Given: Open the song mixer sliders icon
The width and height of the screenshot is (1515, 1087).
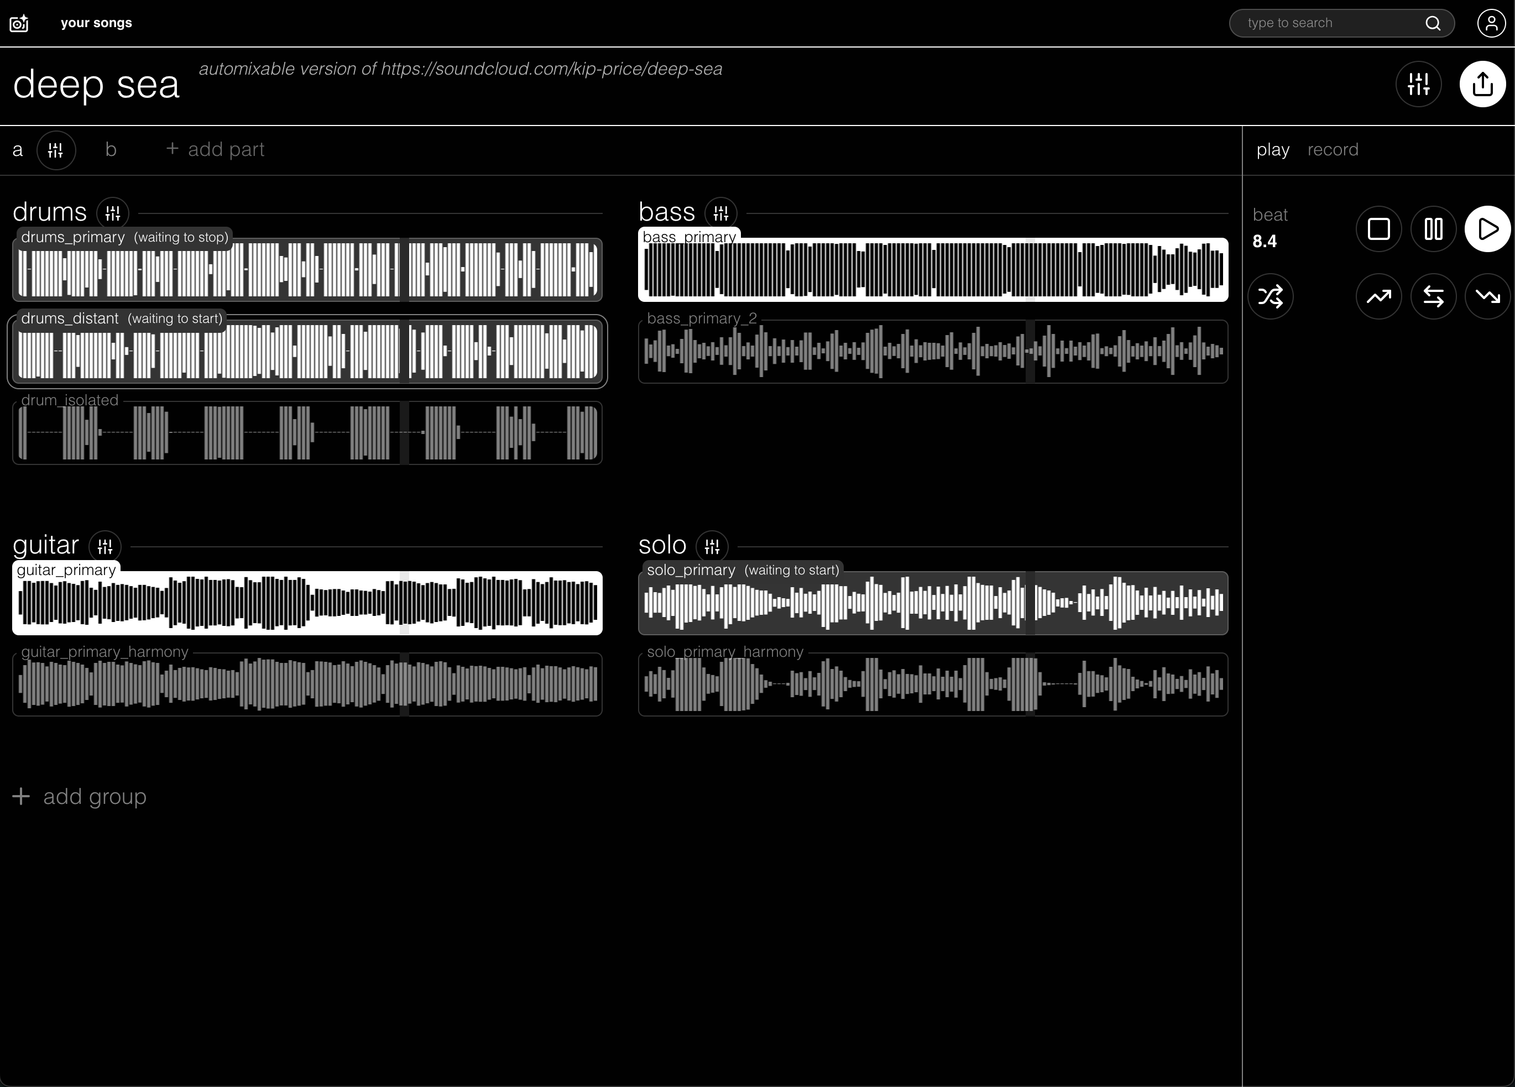Looking at the screenshot, I should pos(1418,84).
